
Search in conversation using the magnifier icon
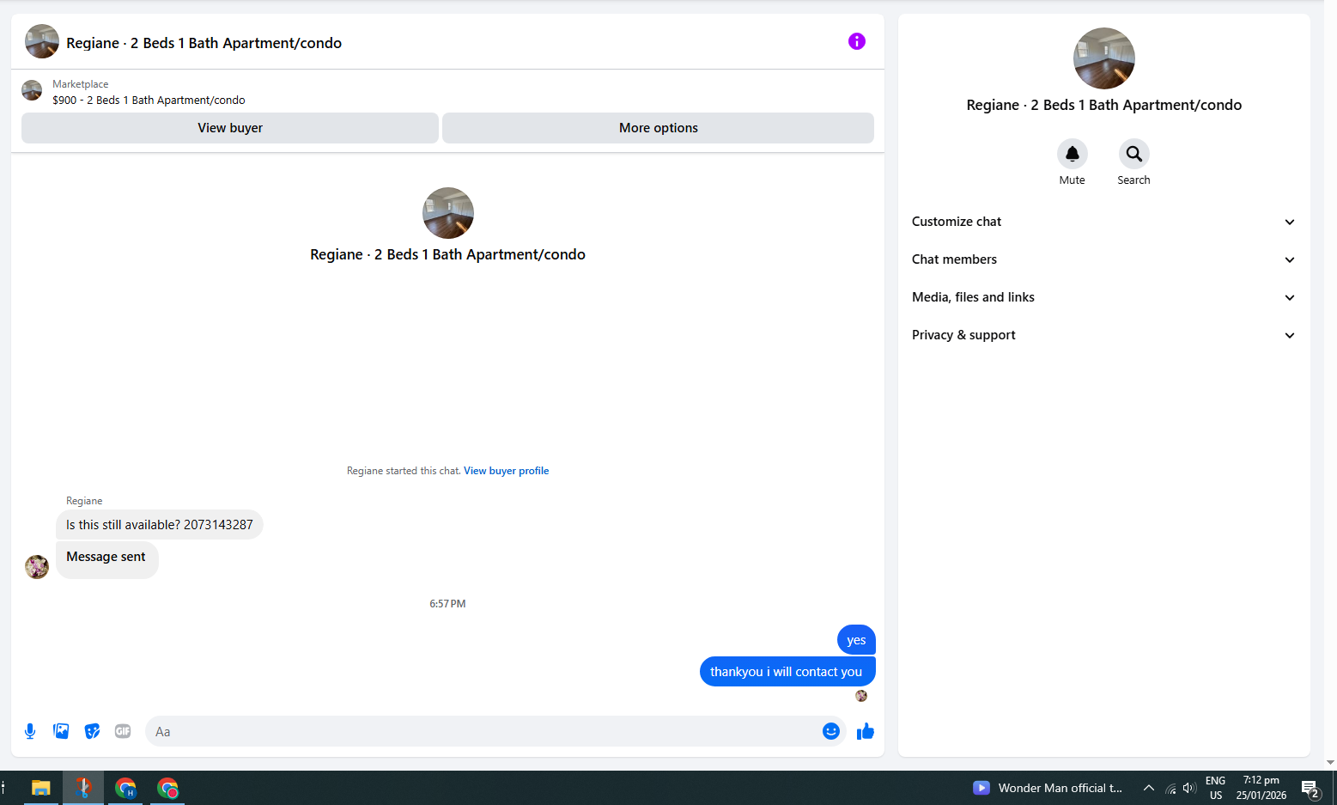pos(1133,154)
